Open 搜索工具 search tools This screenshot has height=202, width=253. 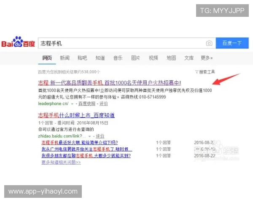(207, 72)
